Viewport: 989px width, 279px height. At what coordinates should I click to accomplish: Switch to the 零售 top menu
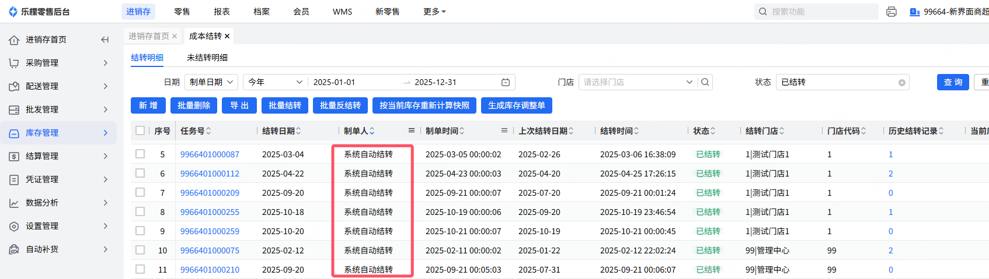click(182, 12)
